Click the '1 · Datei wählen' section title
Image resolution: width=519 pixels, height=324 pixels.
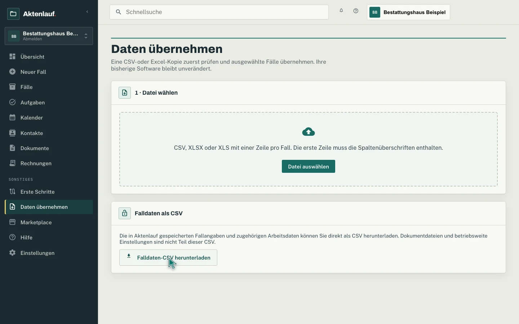click(156, 93)
